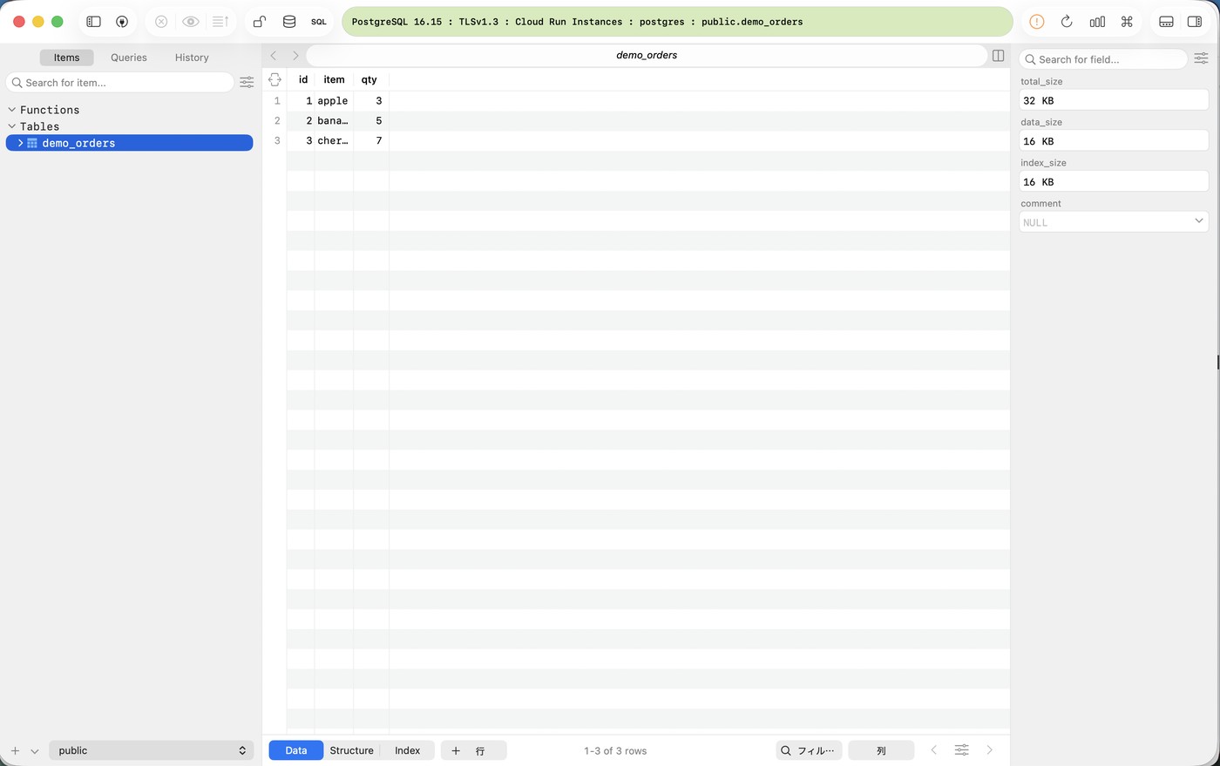Open the database selector cylinder icon
The height and width of the screenshot is (766, 1220).
point(289,22)
